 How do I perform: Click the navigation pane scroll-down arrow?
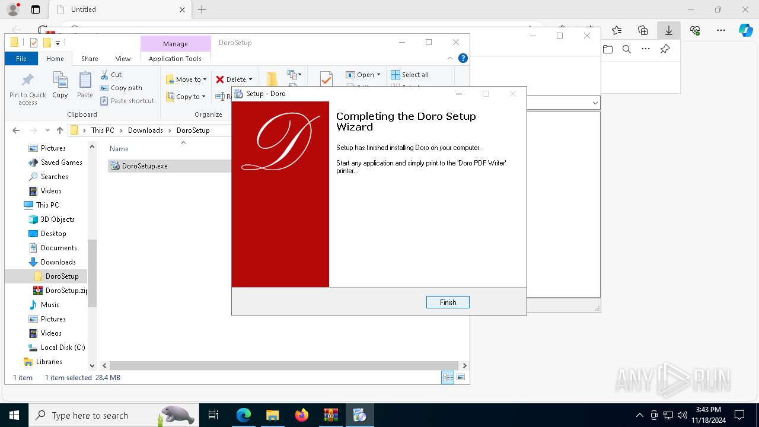click(92, 366)
